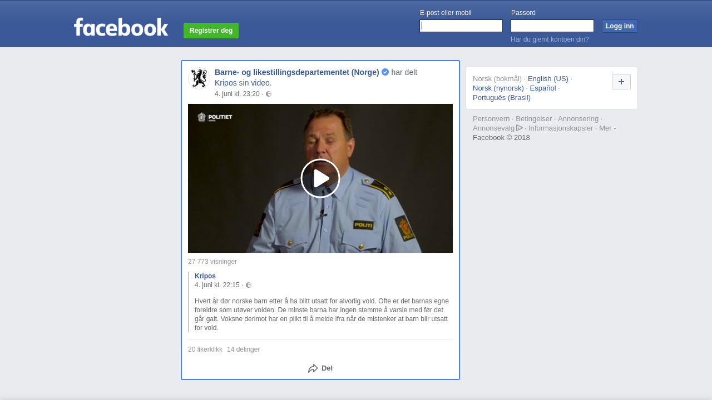Focus the Passord input field
This screenshot has height=400, width=712.
552,26
